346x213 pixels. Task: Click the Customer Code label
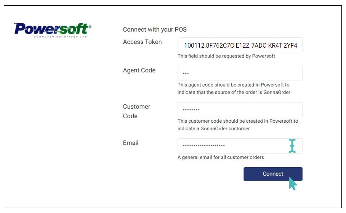(x=136, y=111)
